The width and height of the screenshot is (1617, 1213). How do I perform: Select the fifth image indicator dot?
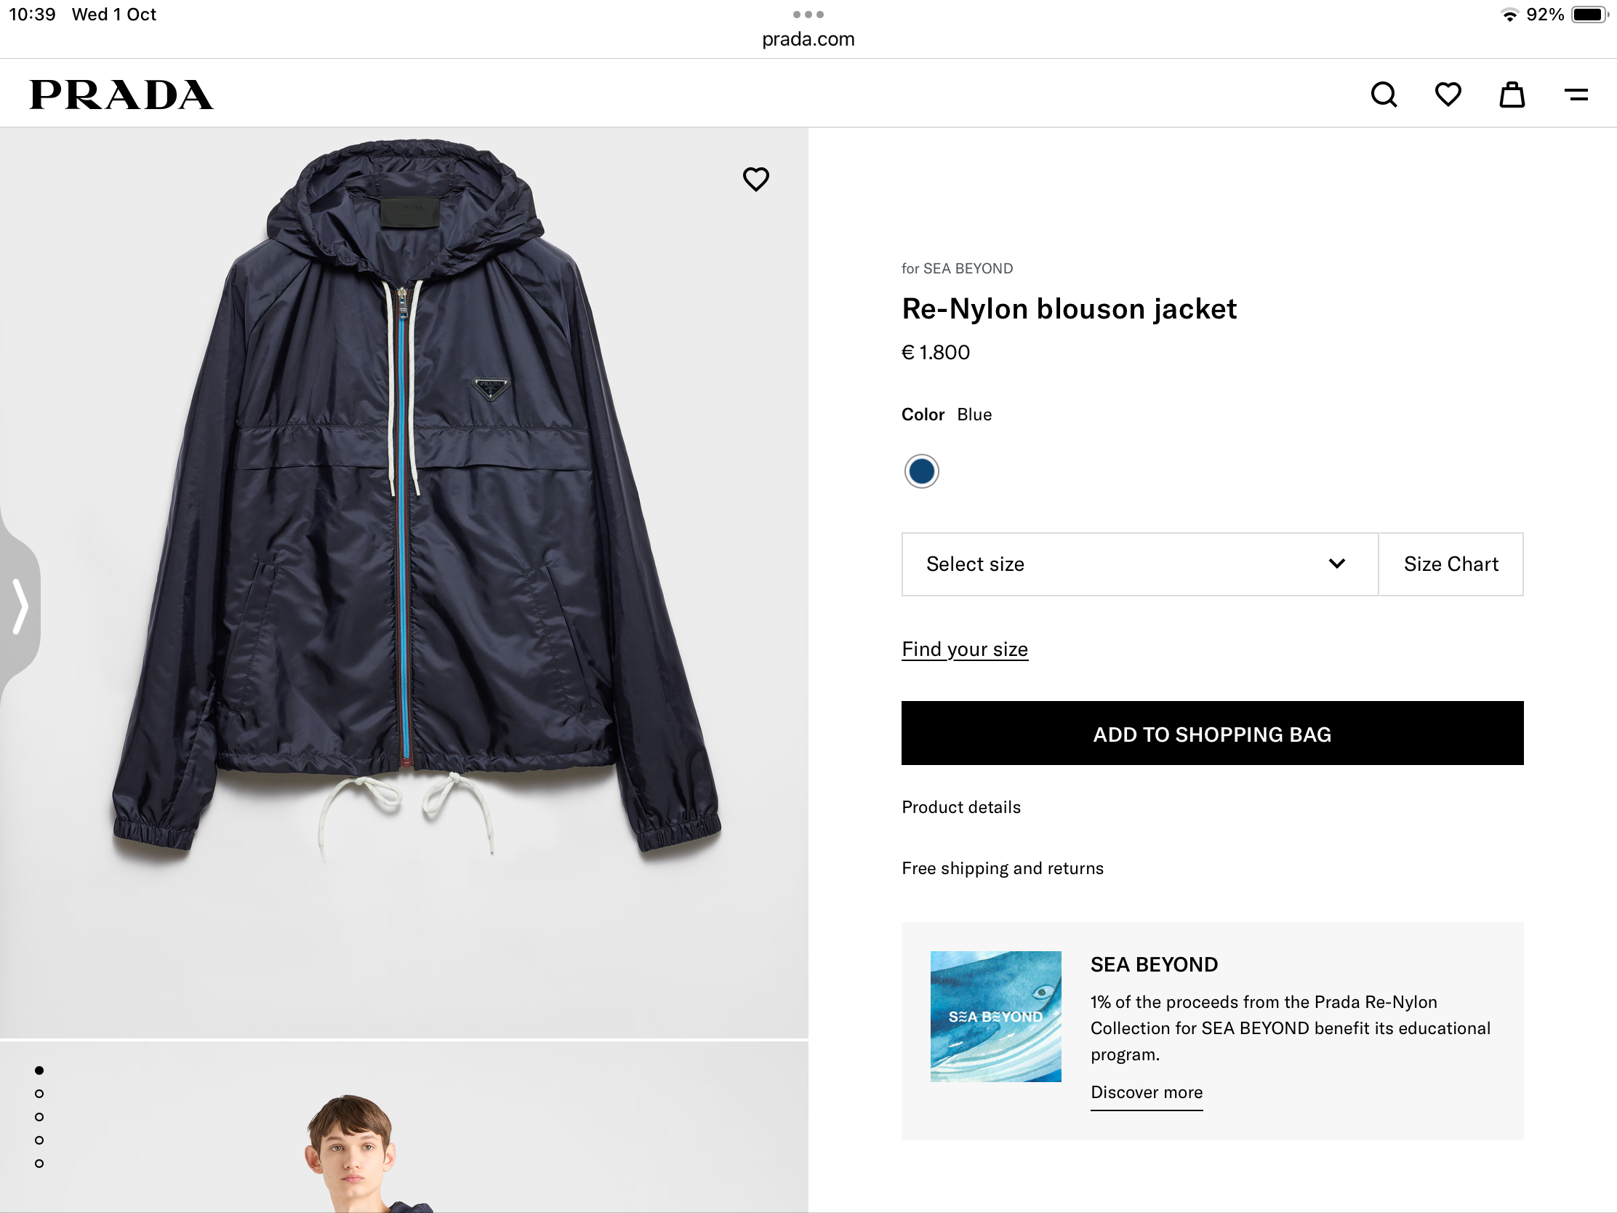point(39,1164)
